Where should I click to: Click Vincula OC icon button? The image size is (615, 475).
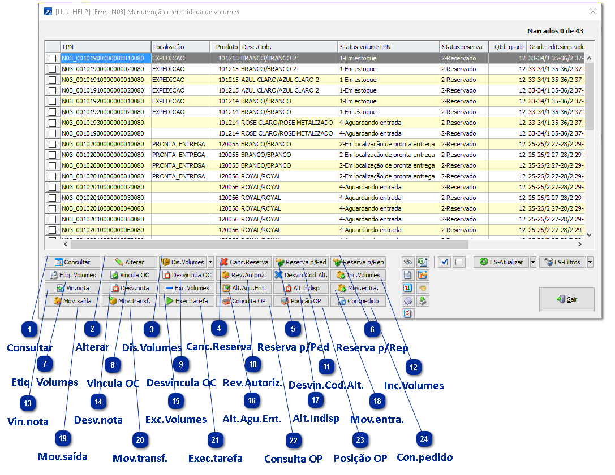tap(130, 275)
